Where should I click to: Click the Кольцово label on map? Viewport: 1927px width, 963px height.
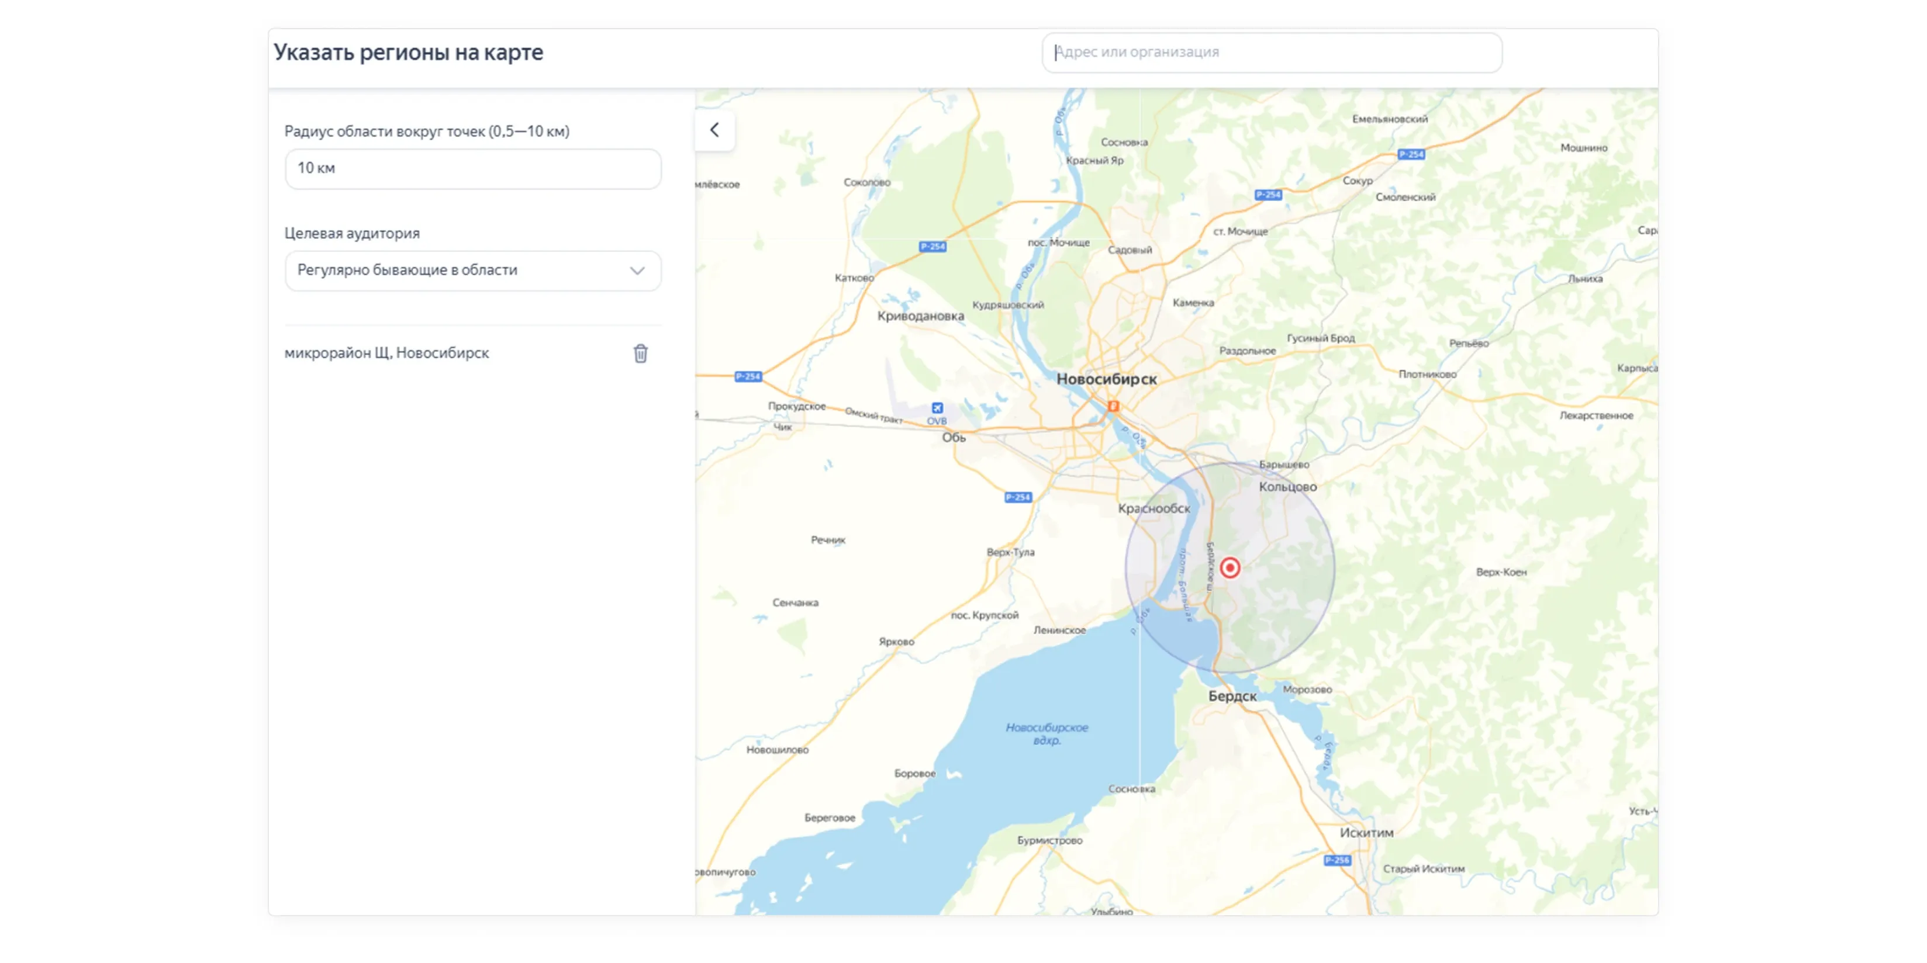click(1287, 487)
